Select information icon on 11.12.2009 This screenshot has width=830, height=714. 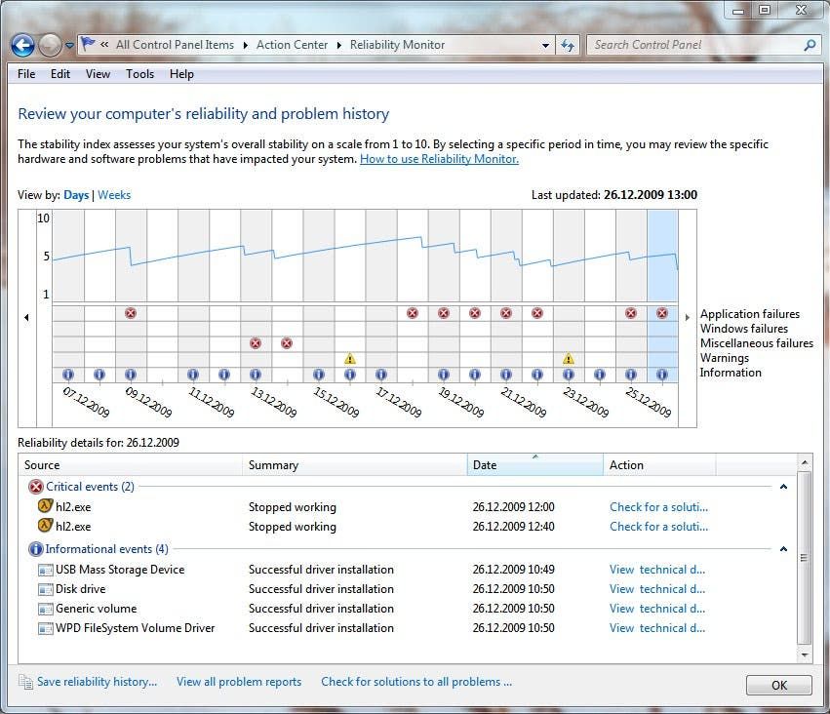tap(193, 375)
